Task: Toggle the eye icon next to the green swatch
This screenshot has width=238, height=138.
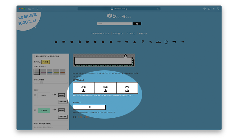Action: pos(54,110)
